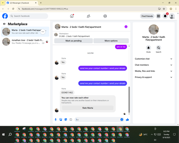This screenshot has height=143, width=179.
Task: Open the Windows notification center
Action: coord(174,134)
